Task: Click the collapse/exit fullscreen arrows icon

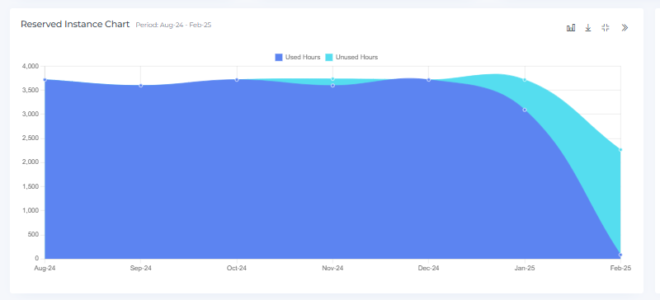Action: pos(606,28)
